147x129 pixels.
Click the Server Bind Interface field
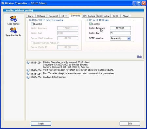68,38
